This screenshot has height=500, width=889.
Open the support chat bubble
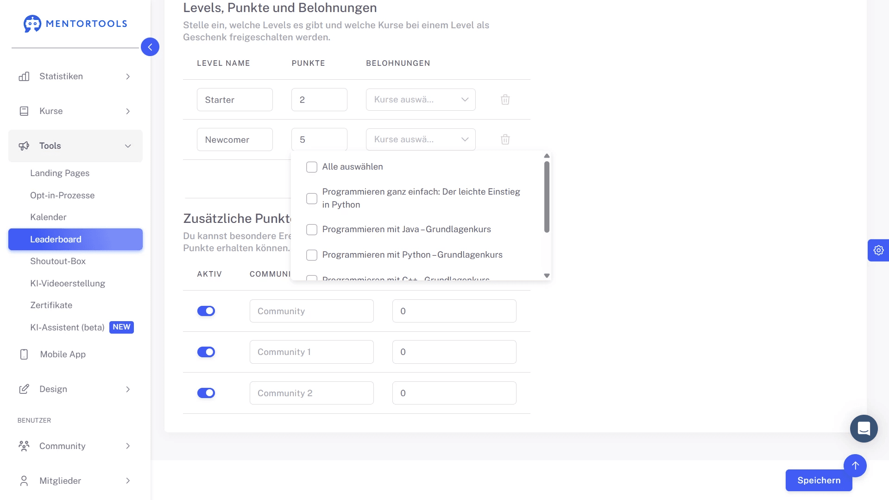[863, 429]
